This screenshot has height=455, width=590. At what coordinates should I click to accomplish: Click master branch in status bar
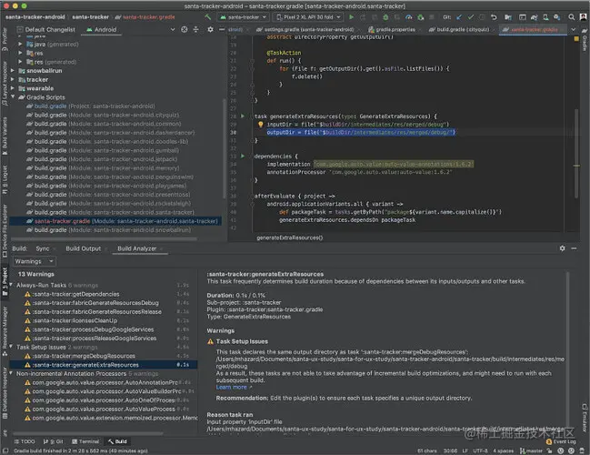click(x=530, y=450)
